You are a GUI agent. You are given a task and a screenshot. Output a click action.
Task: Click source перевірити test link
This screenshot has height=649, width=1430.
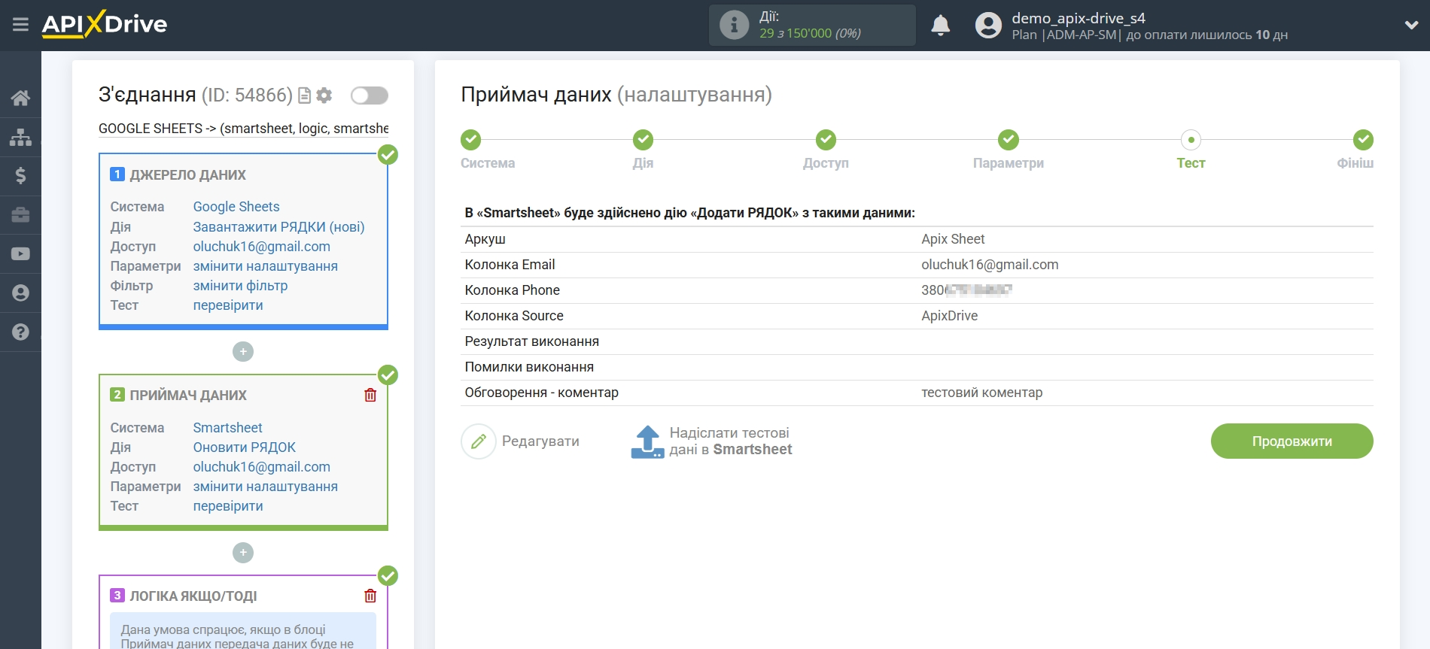(x=228, y=305)
